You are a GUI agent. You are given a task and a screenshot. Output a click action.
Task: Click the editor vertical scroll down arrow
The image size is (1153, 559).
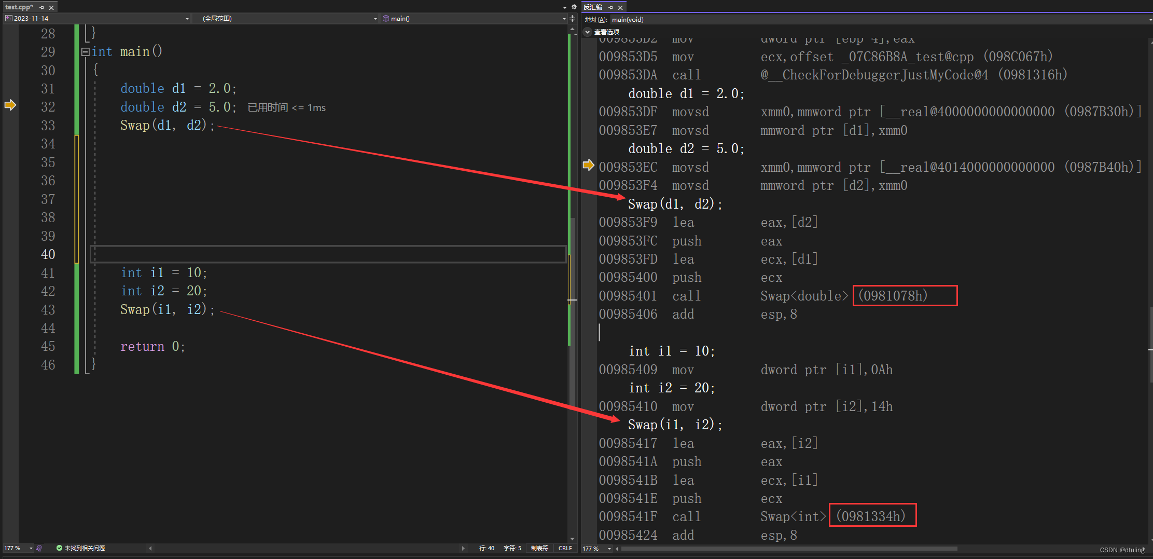573,539
